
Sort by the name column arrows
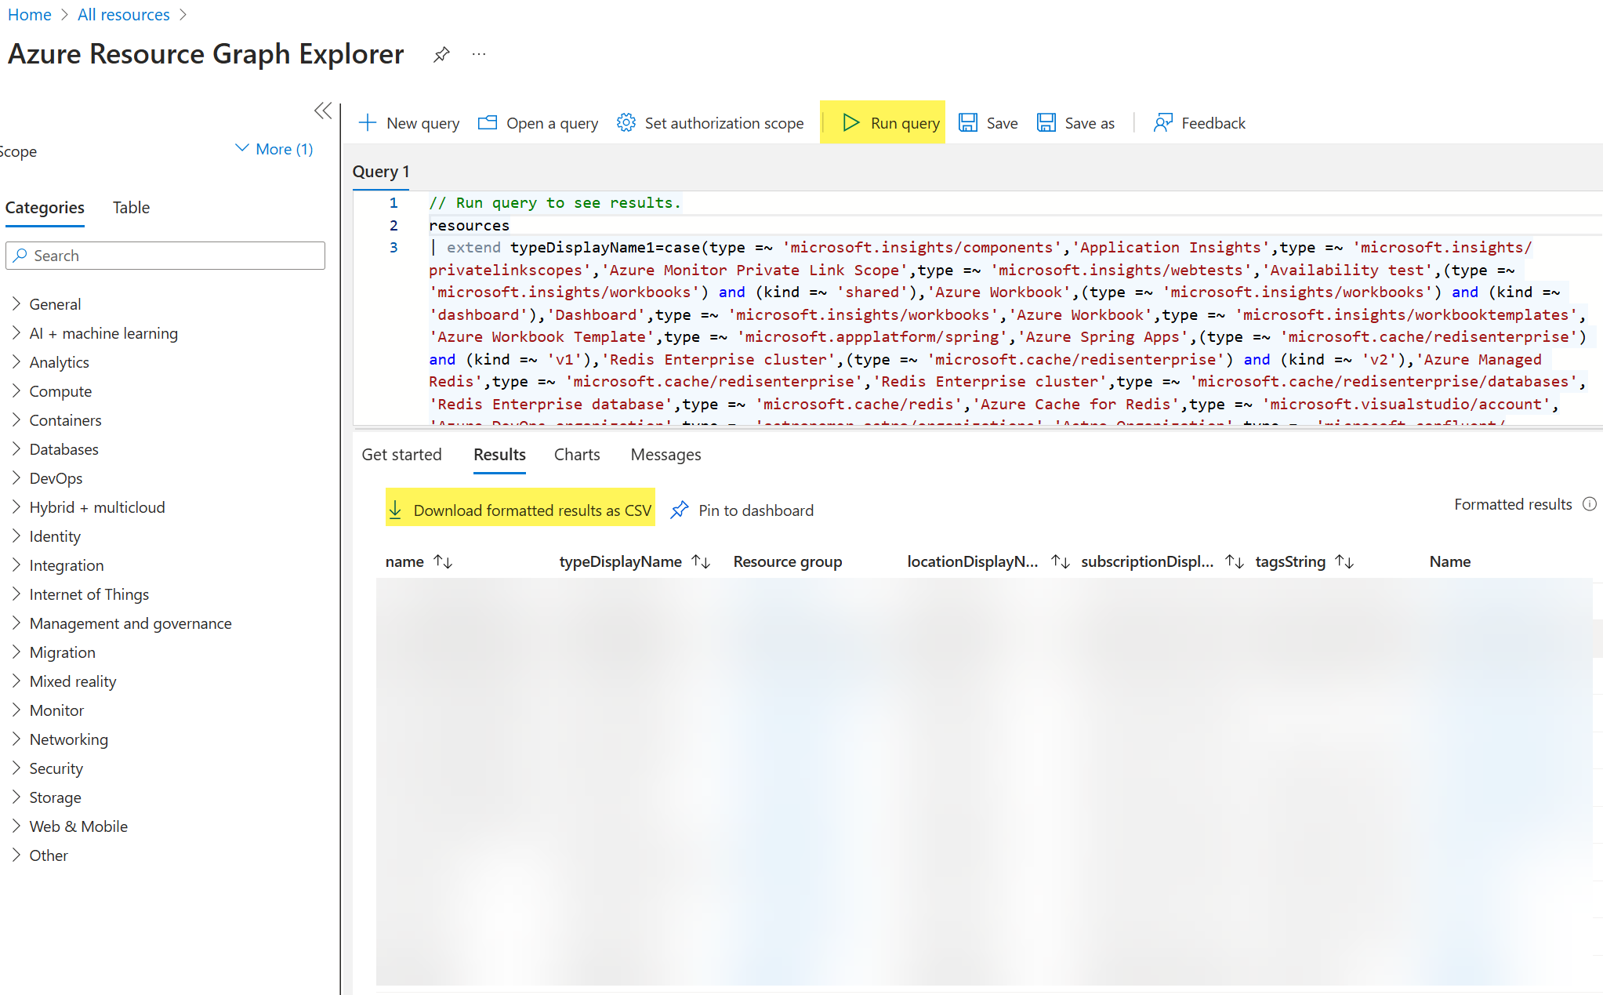click(444, 561)
